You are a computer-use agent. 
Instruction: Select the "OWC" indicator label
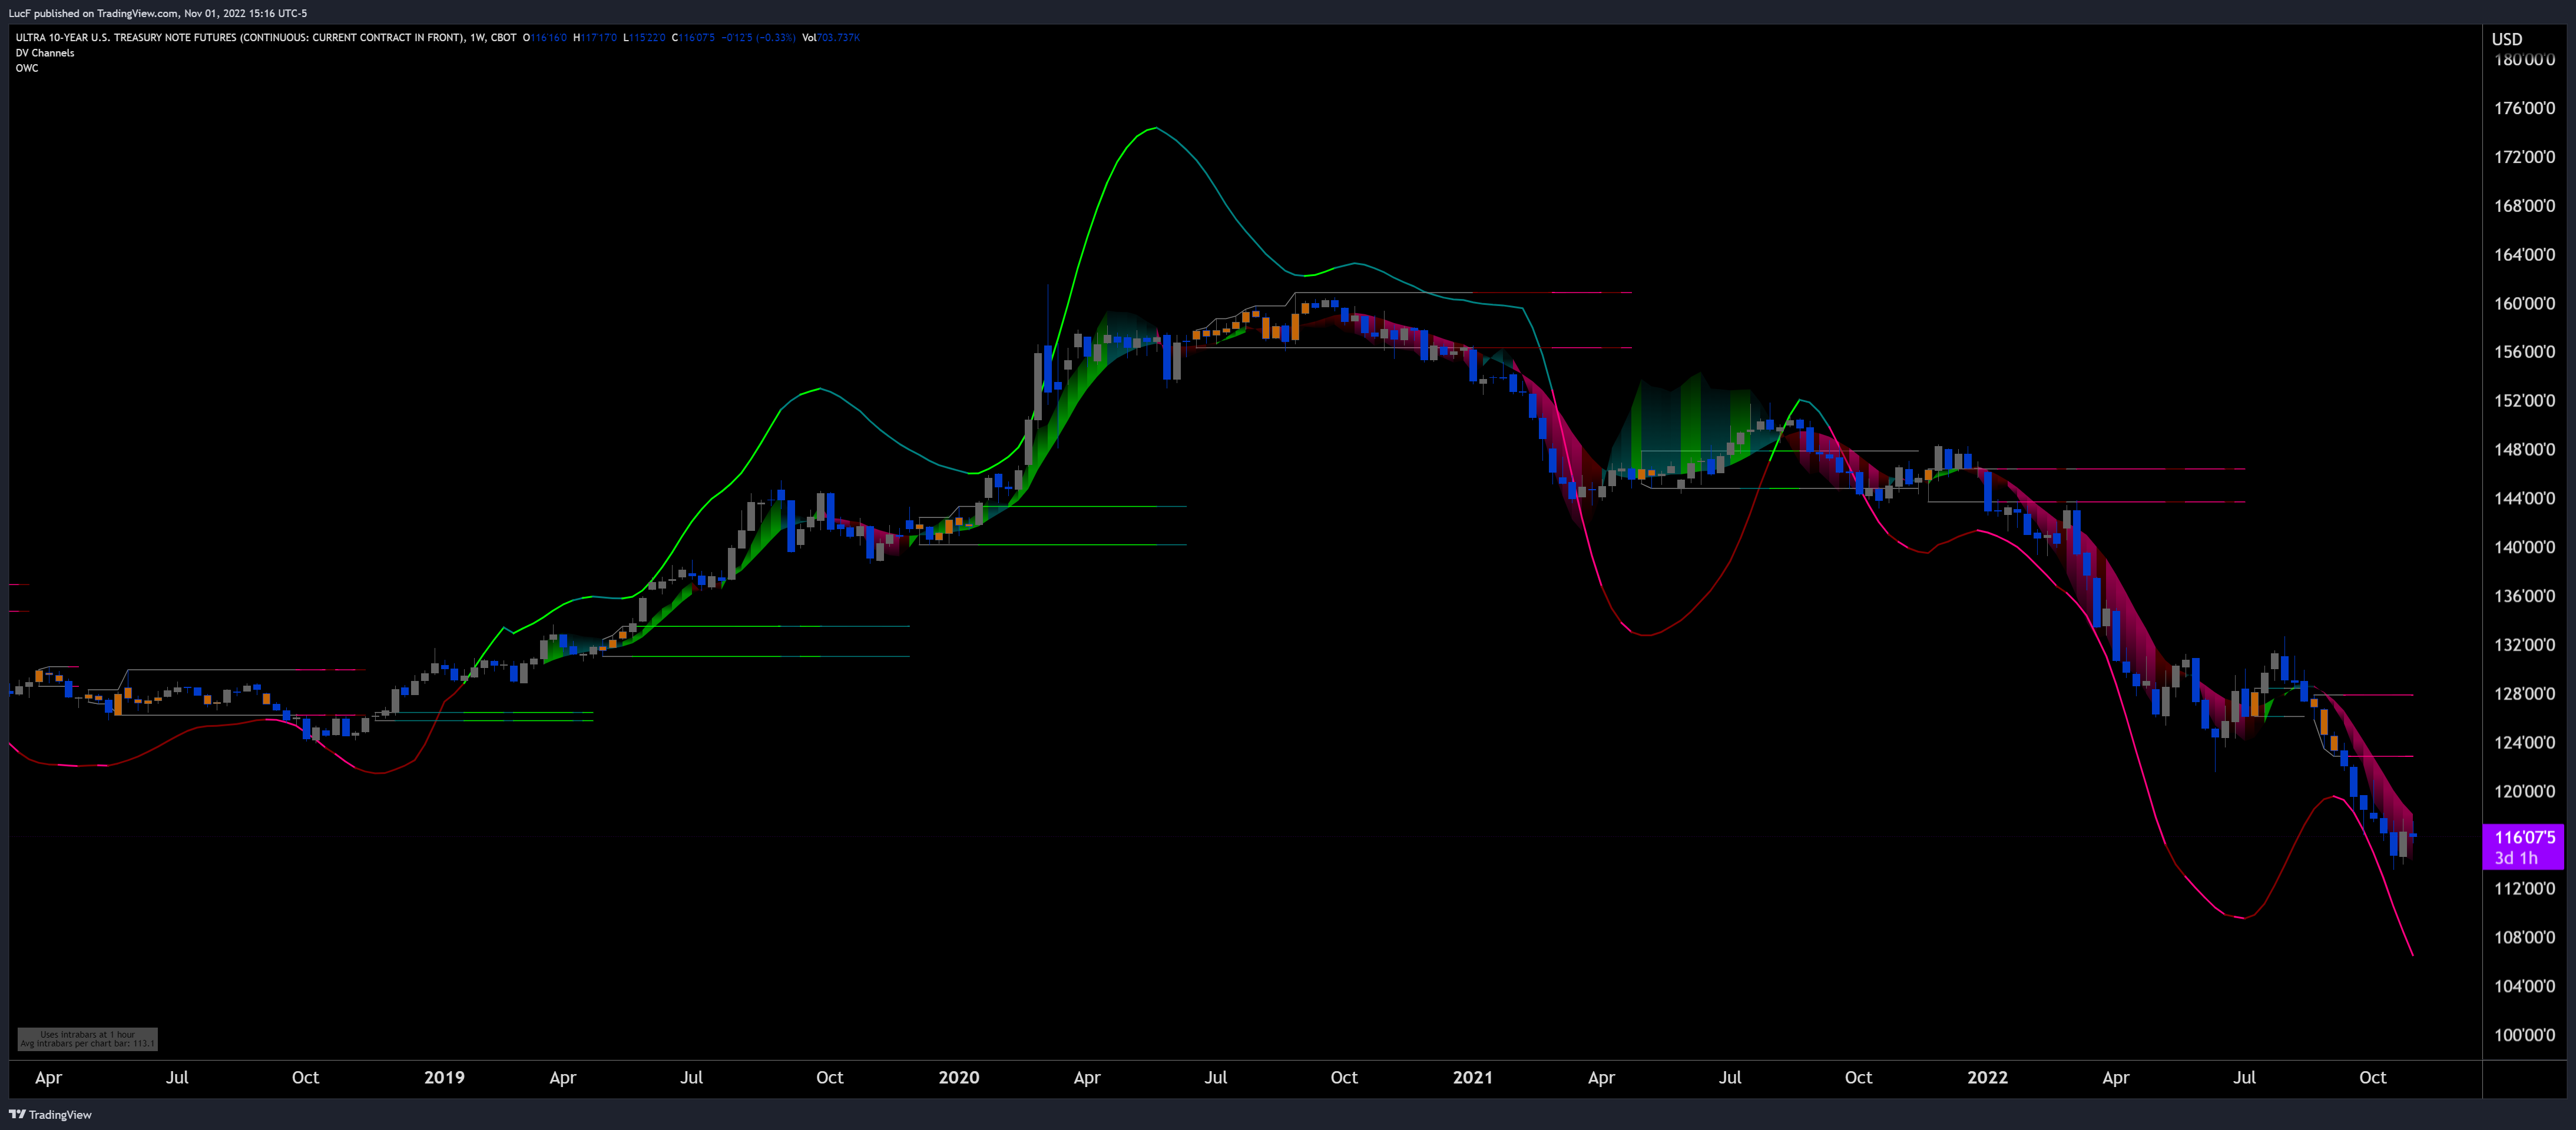tap(27, 68)
